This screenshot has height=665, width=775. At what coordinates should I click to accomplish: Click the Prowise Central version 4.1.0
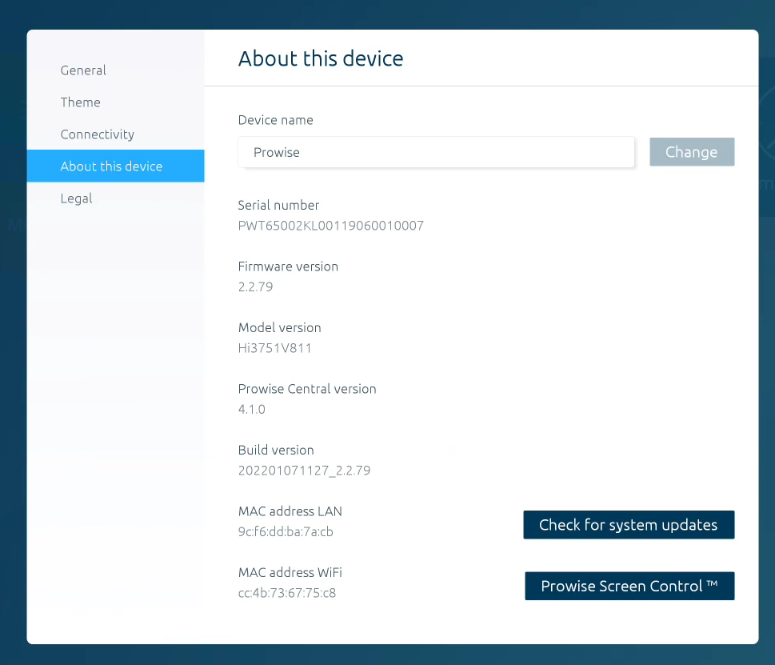(x=252, y=410)
